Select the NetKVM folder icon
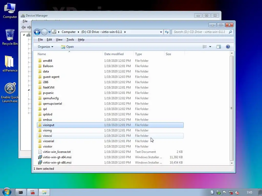 [40, 87]
